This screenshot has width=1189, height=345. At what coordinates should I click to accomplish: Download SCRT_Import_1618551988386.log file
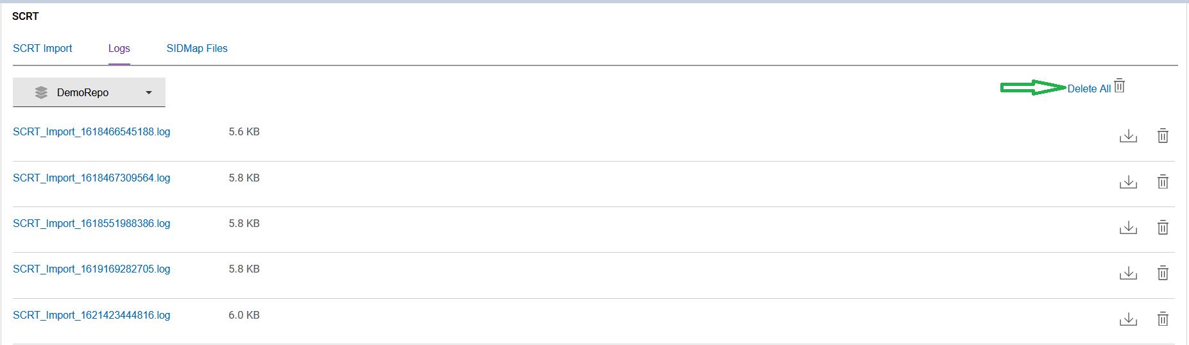coord(1128,228)
